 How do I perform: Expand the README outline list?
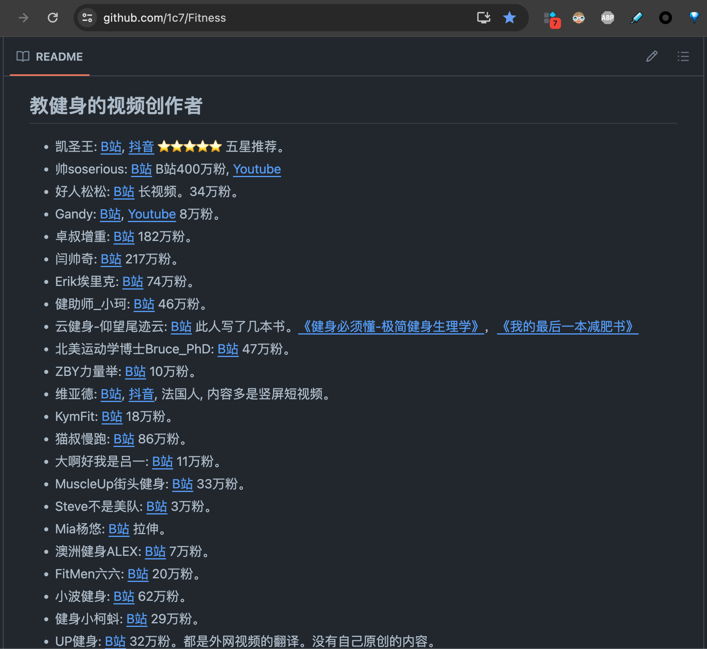point(683,56)
